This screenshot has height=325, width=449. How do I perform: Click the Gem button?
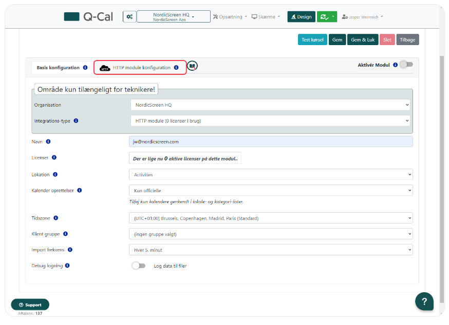(x=337, y=40)
